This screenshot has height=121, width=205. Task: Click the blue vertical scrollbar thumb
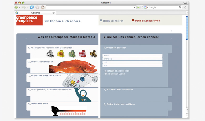187,28
